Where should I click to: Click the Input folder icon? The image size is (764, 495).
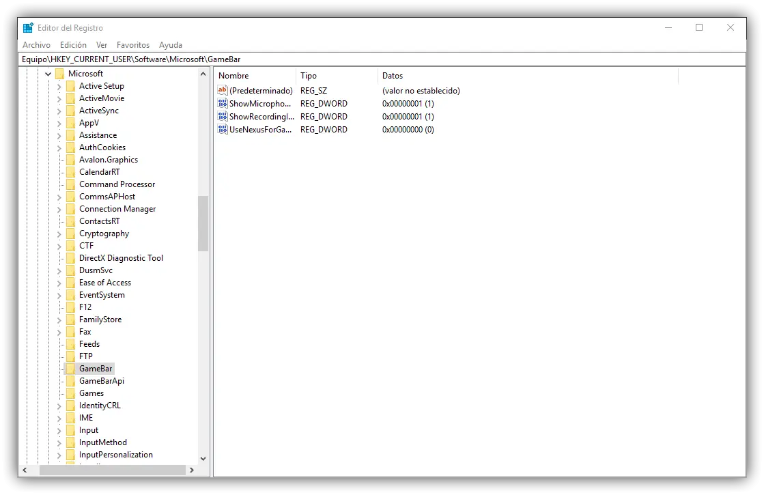70,429
